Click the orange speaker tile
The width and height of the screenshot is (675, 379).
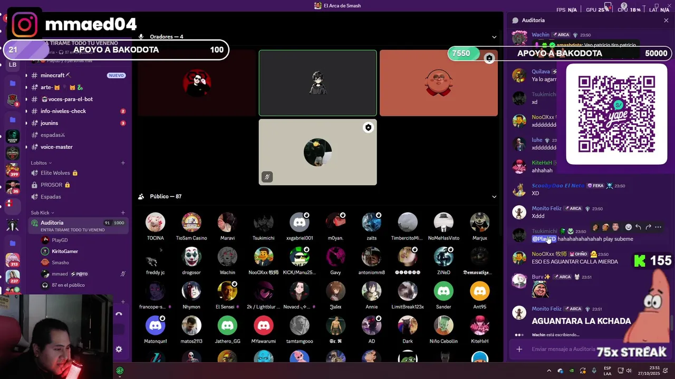(439, 83)
